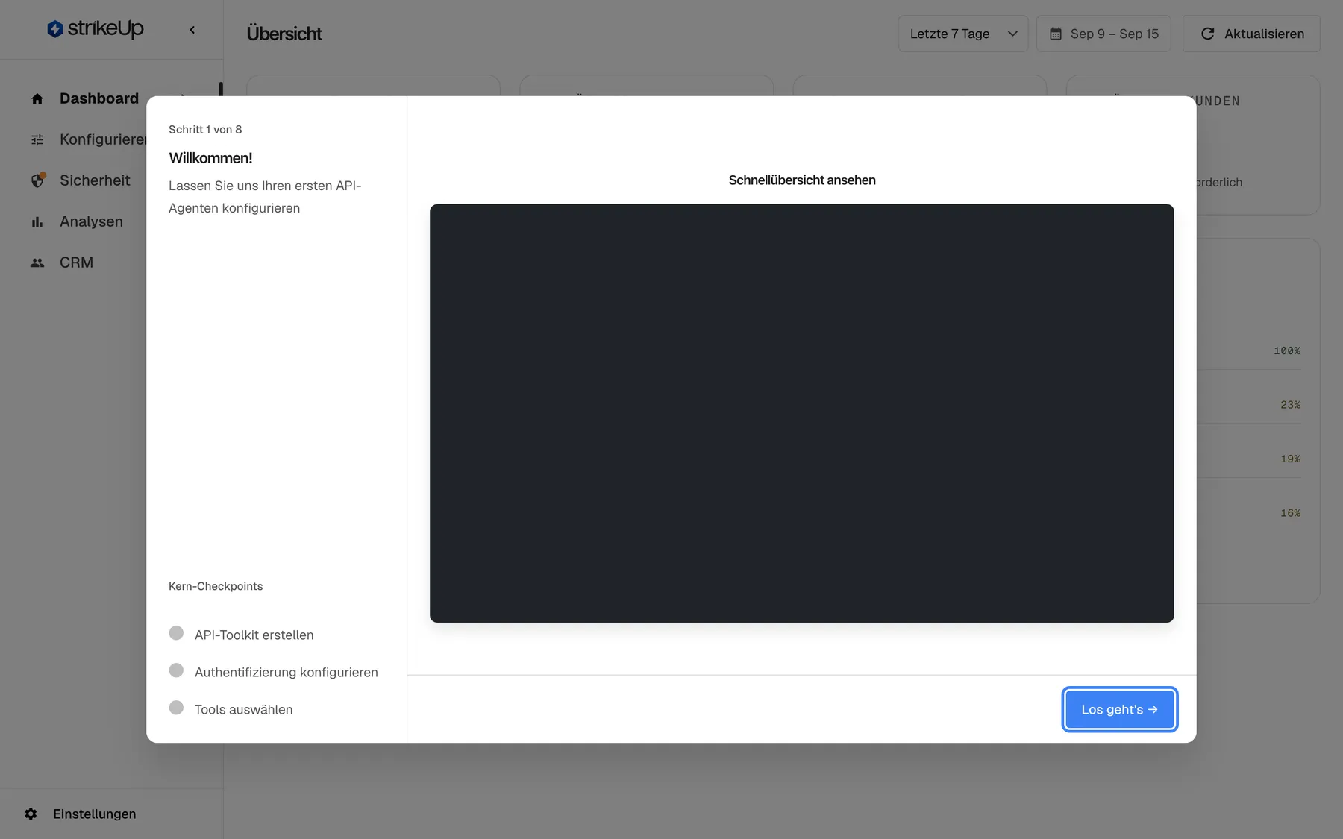Collapse the sidebar with the chevron
1343x839 pixels.
click(x=192, y=30)
